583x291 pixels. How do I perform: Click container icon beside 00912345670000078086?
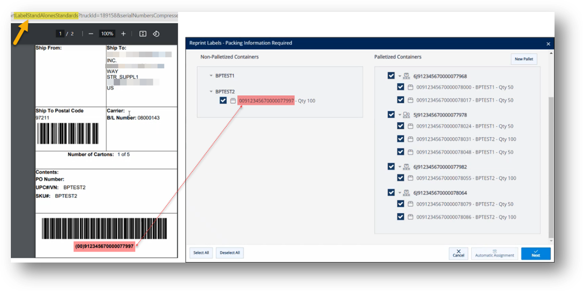[x=410, y=217]
